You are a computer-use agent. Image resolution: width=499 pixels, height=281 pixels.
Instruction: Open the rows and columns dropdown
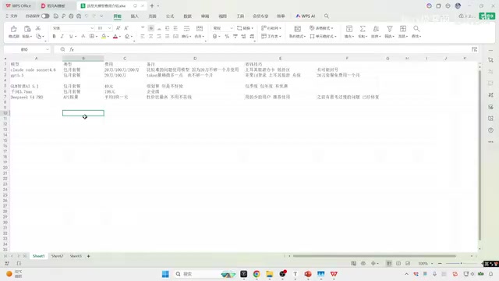271,28
